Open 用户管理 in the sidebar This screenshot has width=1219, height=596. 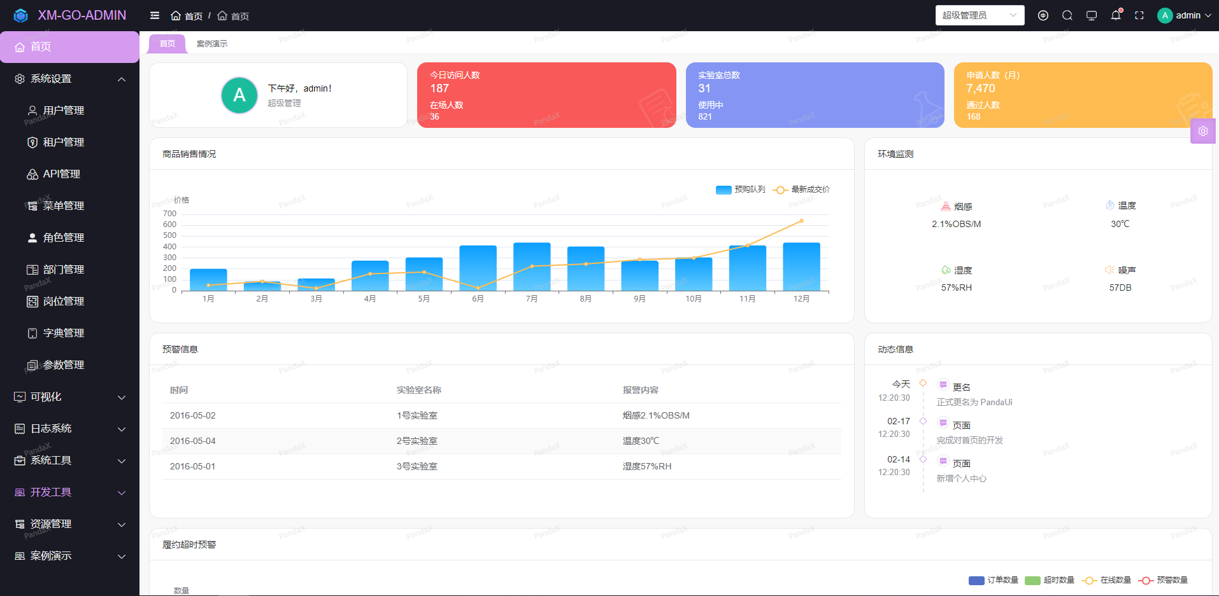click(x=64, y=111)
